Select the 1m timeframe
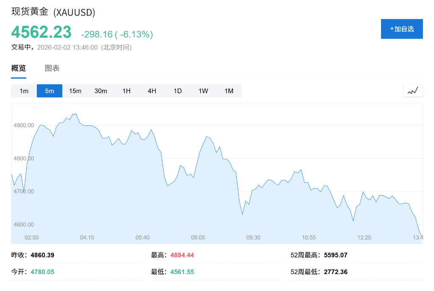 click(x=24, y=91)
